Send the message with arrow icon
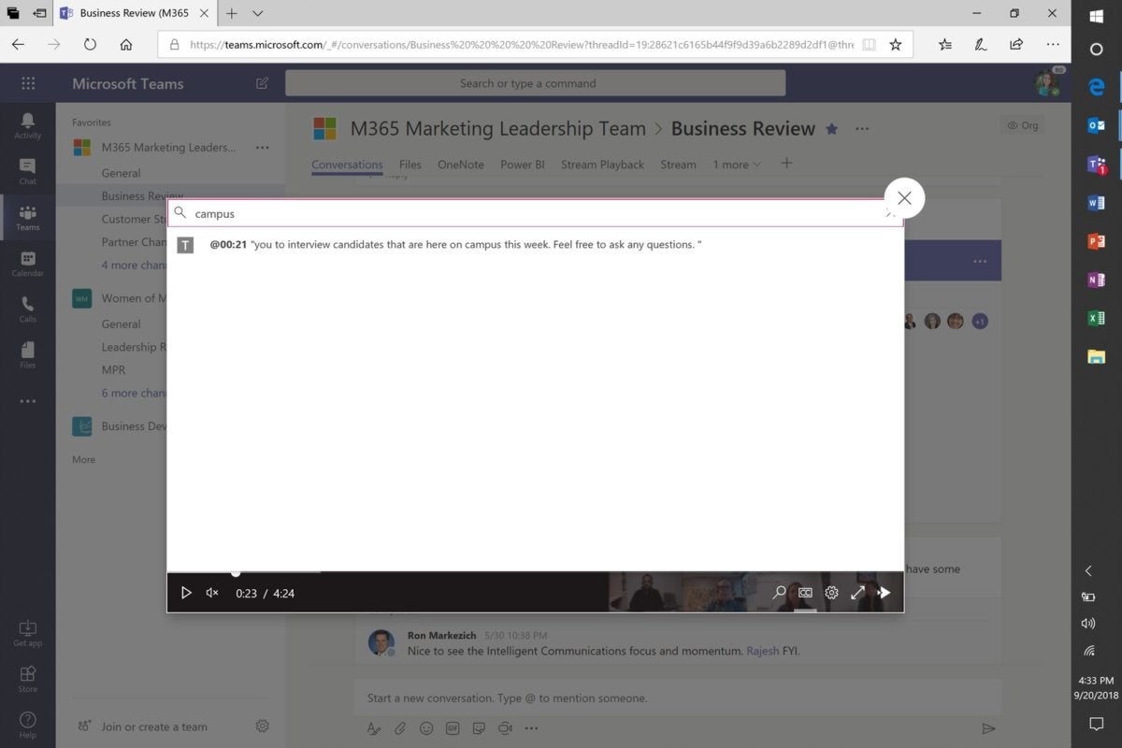Viewport: 1122px width, 748px height. point(988,728)
